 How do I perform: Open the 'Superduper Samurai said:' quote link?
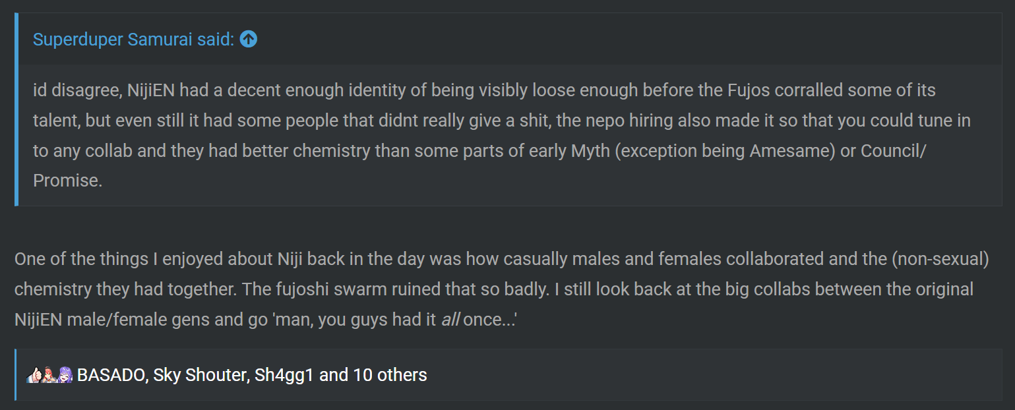(x=133, y=40)
